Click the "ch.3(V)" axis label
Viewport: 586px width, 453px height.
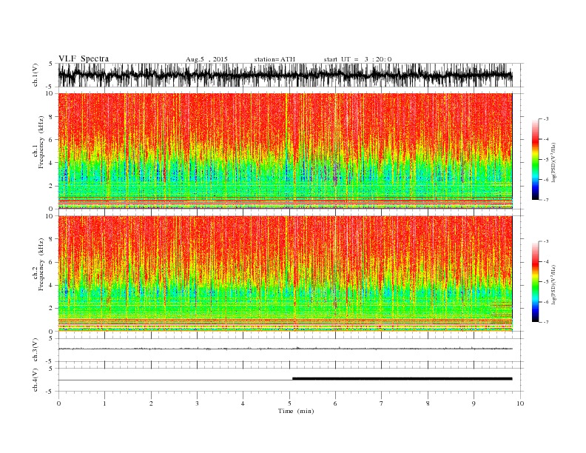(36, 350)
